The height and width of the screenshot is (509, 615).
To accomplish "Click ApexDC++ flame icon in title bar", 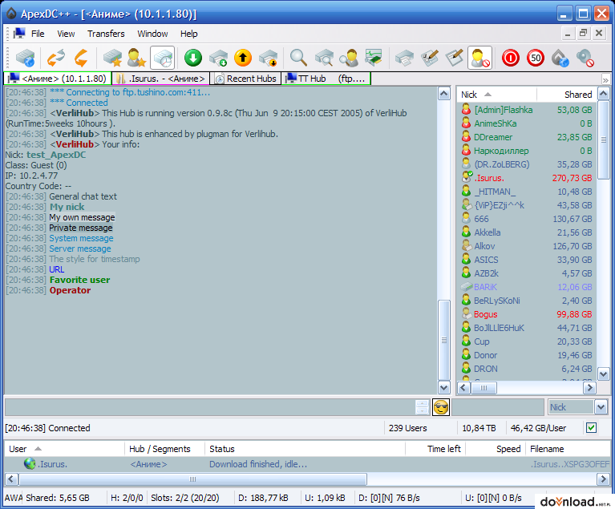I will (x=11, y=14).
